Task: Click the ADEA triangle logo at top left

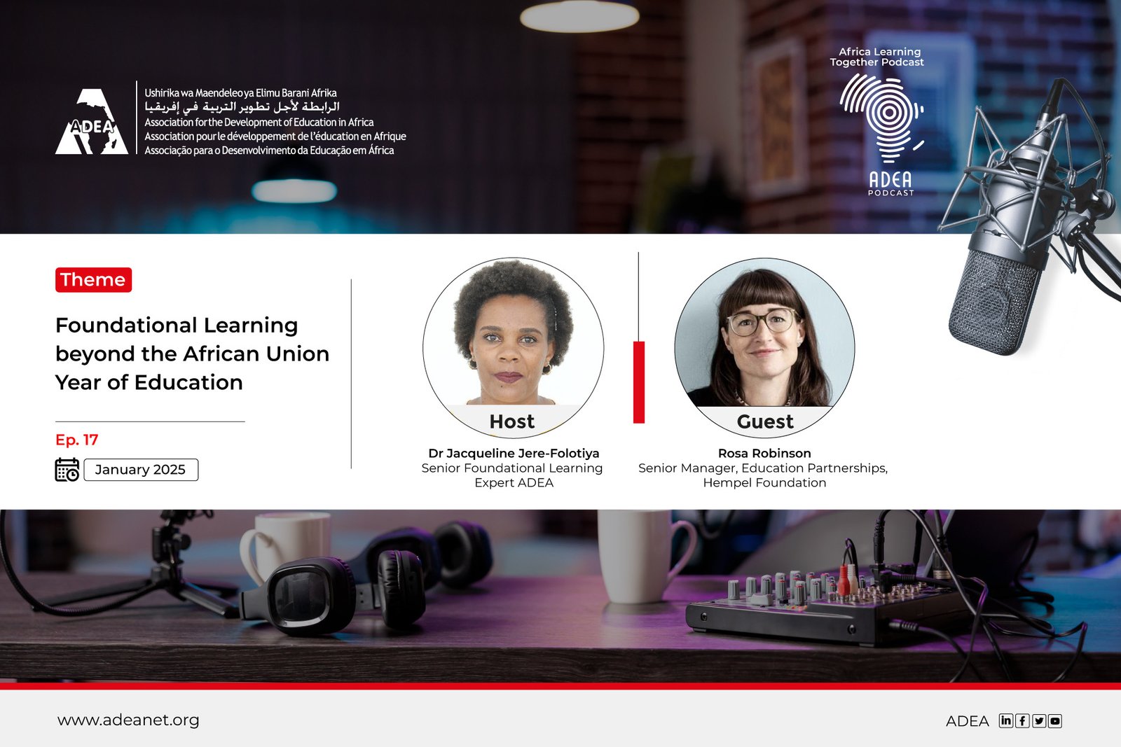Action: pos(92,123)
